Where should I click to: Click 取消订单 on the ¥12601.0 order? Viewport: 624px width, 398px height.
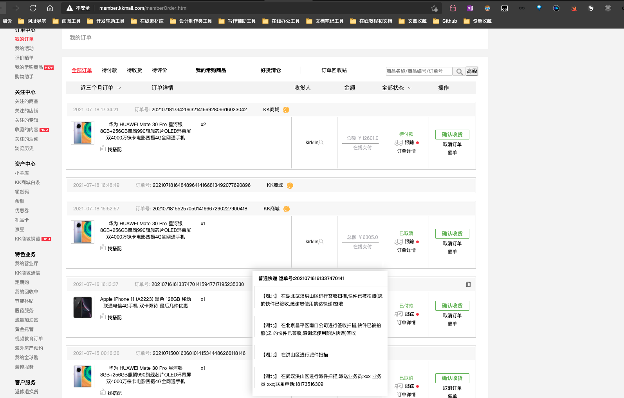452,145
